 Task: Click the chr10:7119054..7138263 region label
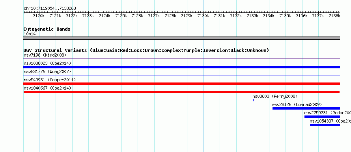point(50,9)
